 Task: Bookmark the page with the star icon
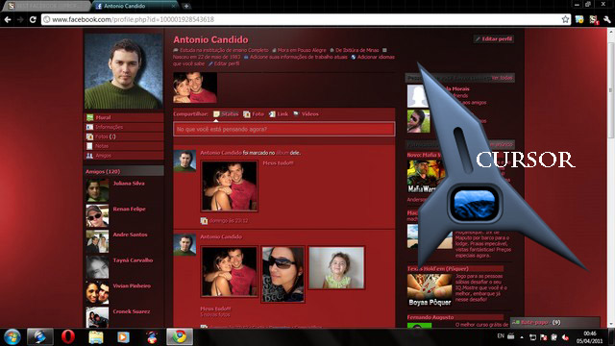(565, 19)
